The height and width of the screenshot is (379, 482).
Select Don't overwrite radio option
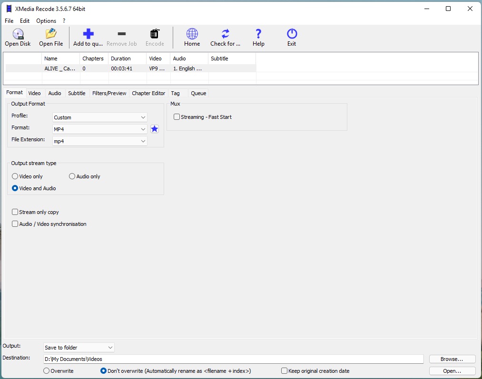point(103,371)
